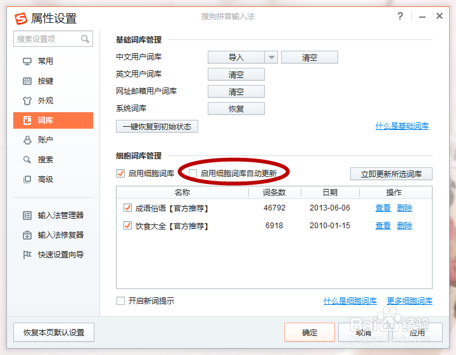Confirm with the 确定 button
This screenshot has height=355, width=456.
tap(310, 332)
